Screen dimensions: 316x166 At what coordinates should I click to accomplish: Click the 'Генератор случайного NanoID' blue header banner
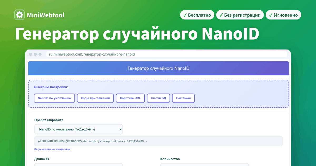point(159,69)
